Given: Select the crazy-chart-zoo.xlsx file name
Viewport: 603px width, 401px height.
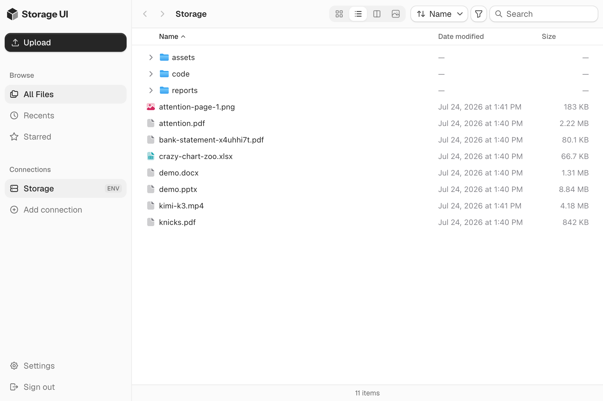Looking at the screenshot, I should 196,156.
